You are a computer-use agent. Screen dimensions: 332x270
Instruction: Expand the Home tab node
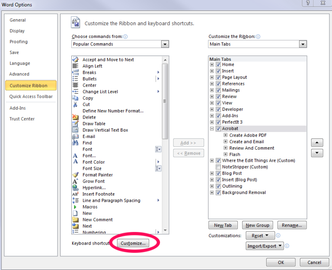212,65
